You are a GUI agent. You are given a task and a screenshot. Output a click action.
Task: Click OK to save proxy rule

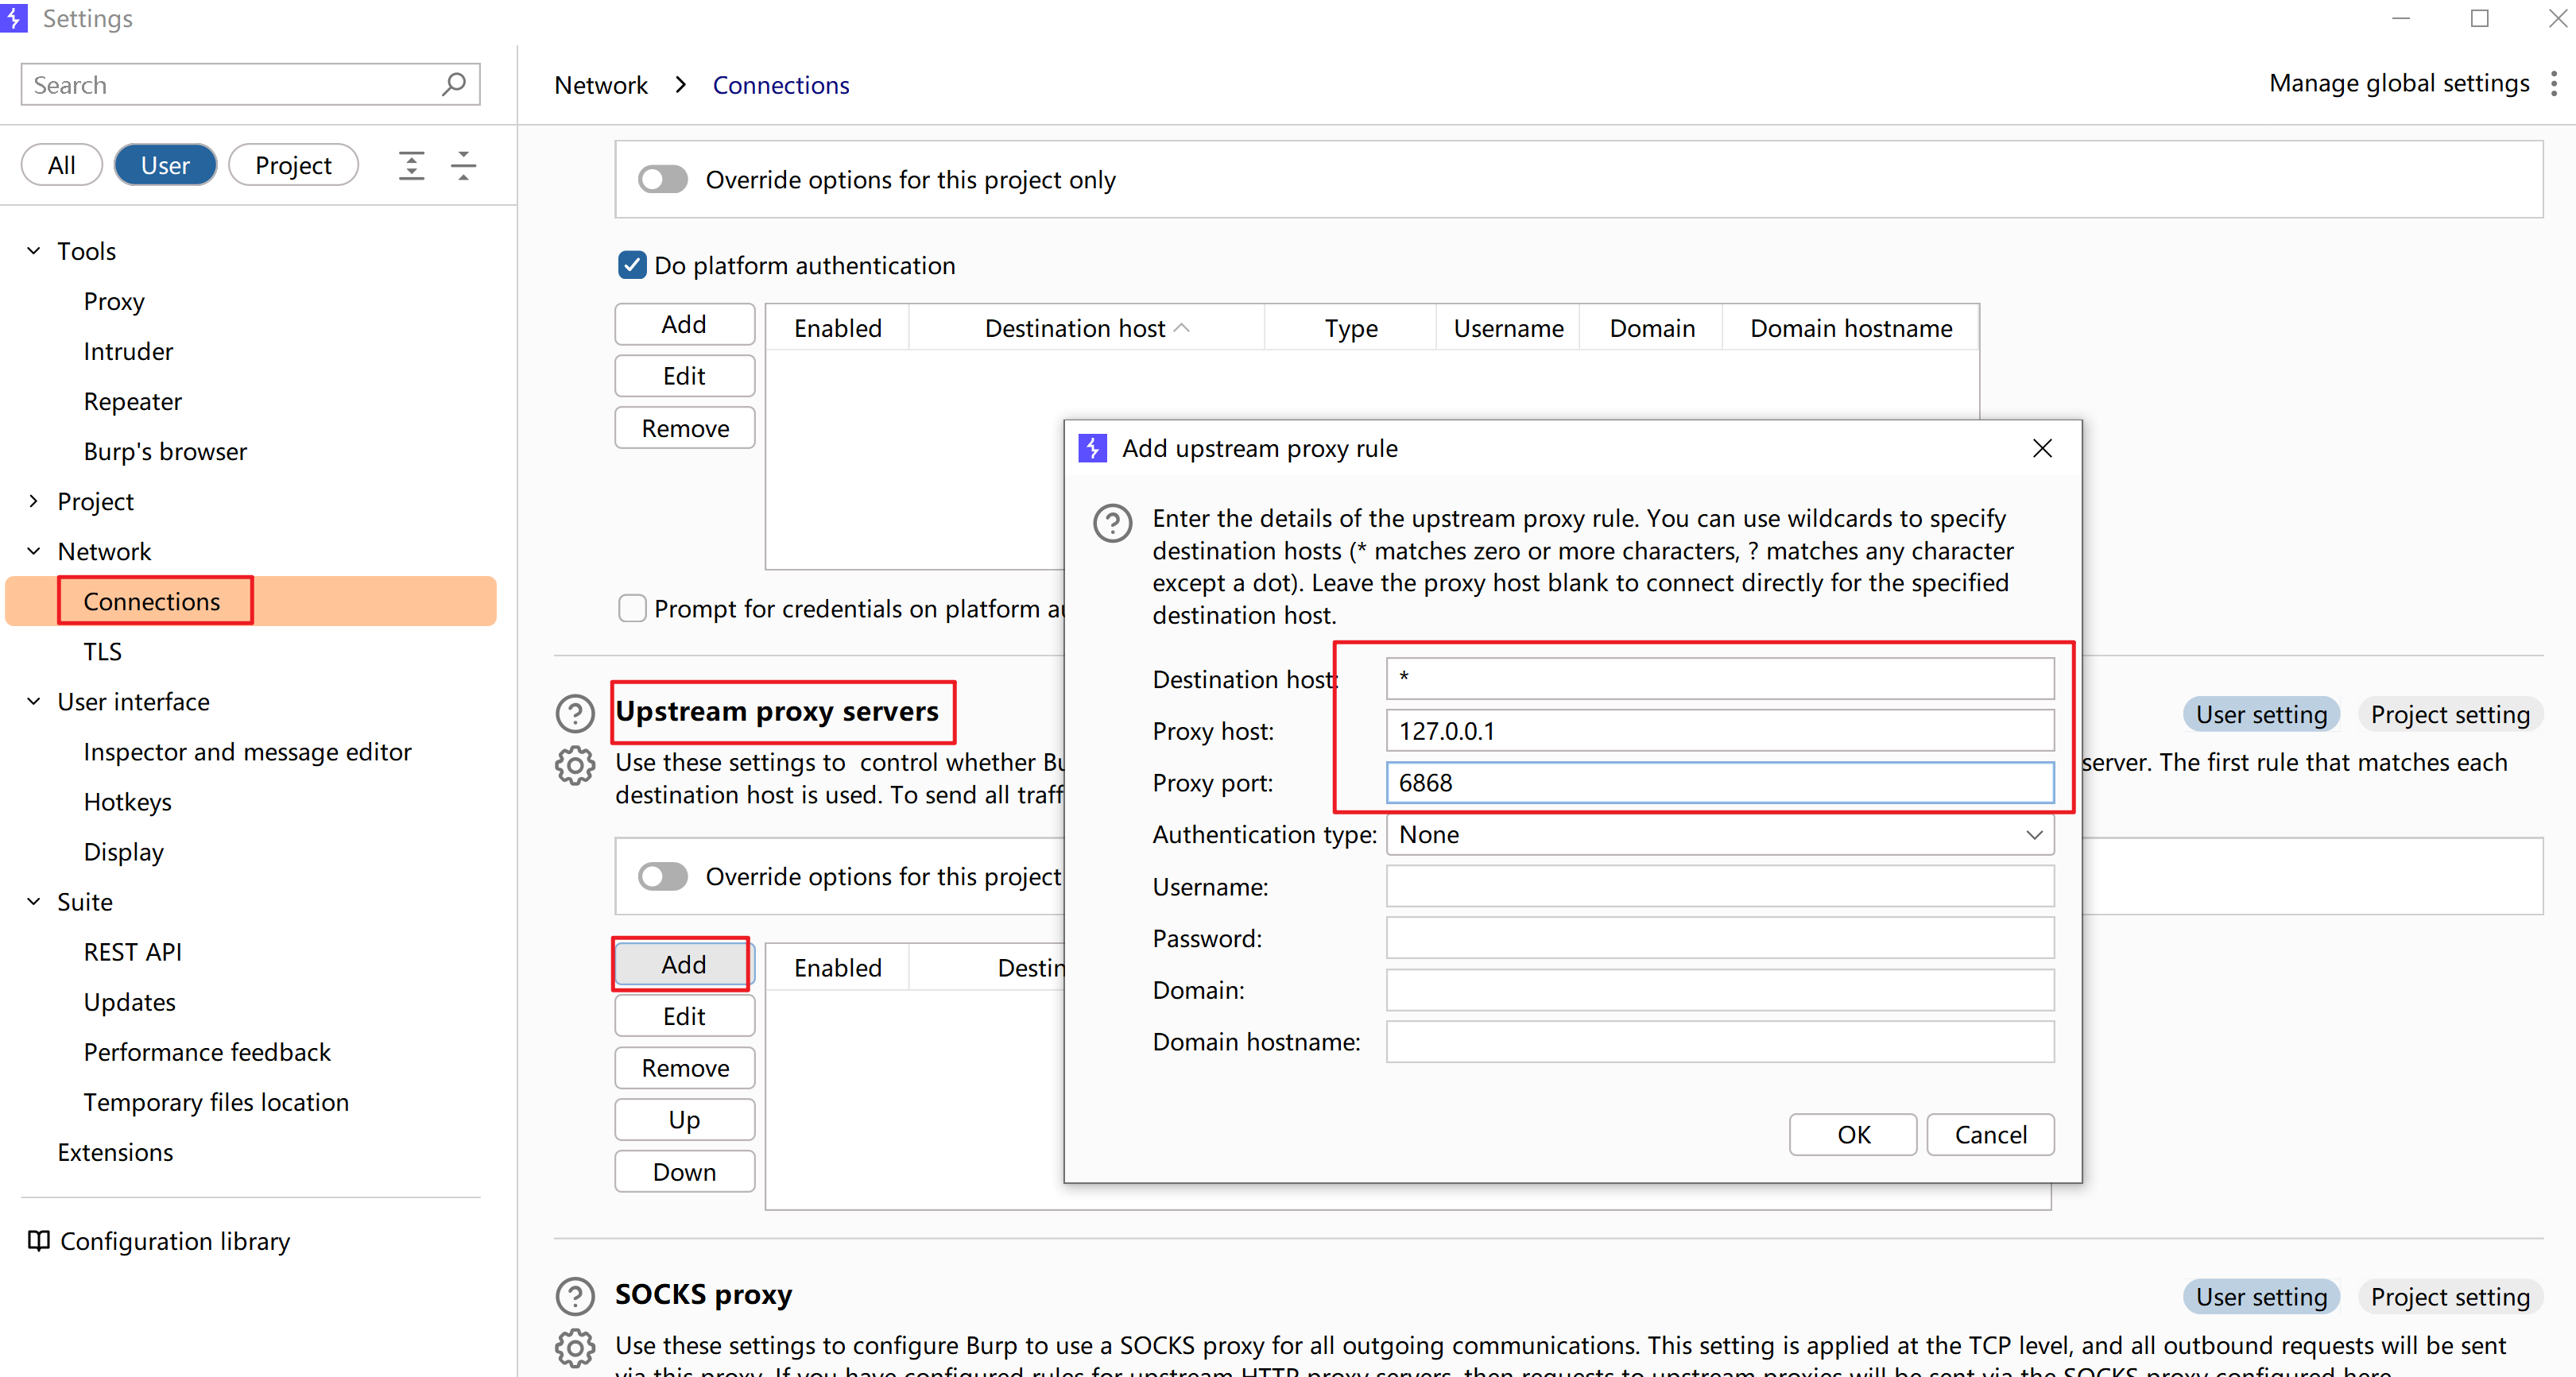(x=1853, y=1134)
